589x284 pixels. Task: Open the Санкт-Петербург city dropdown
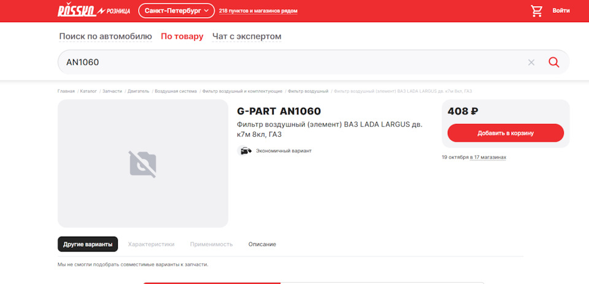pyautogui.click(x=177, y=11)
